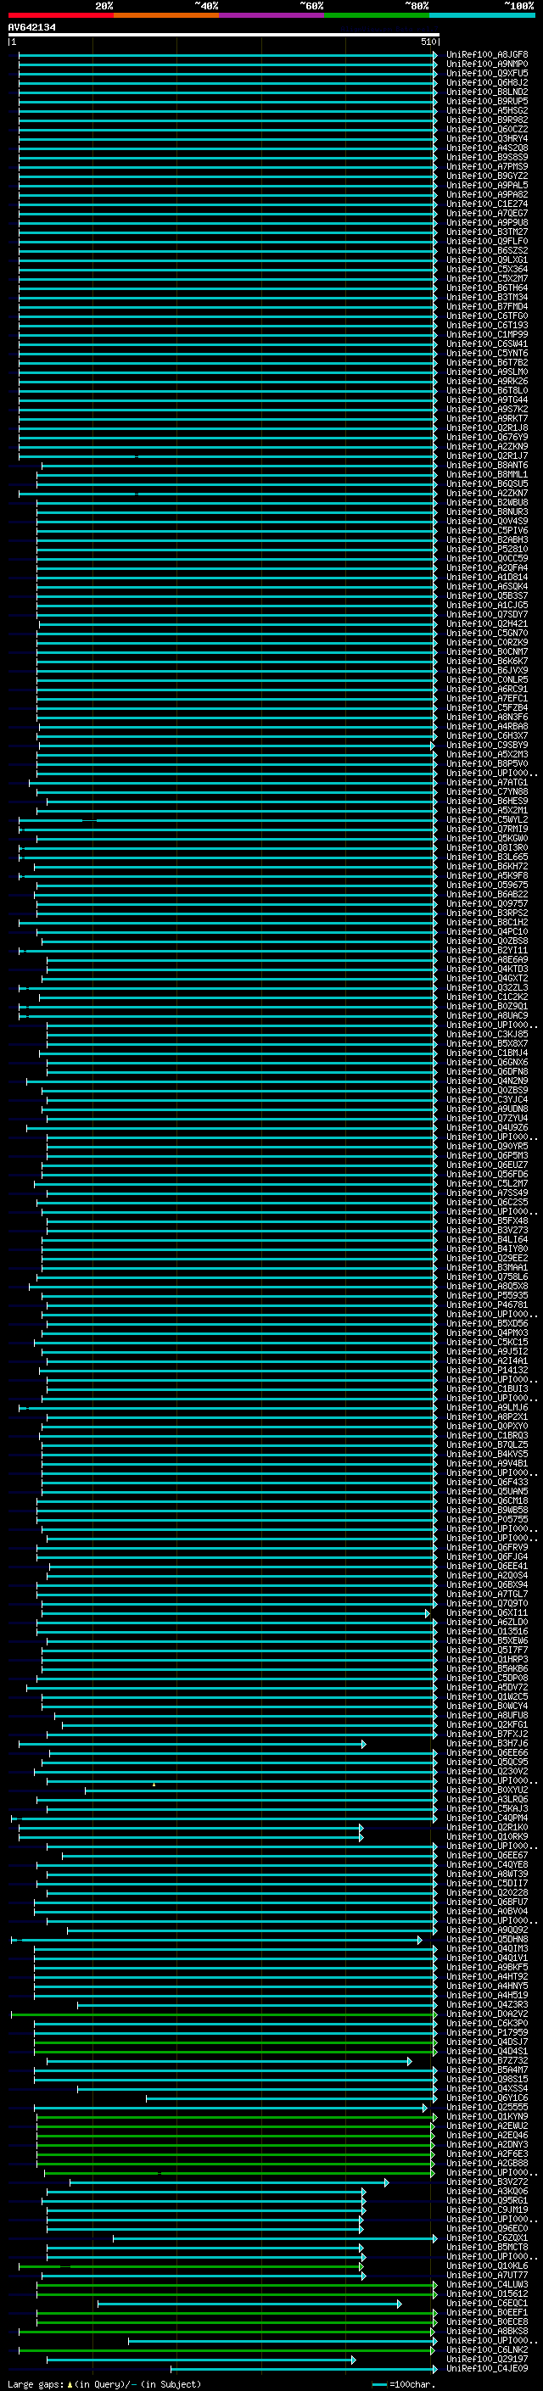Click hit label UniRef100_A7SS49
Viewport: 543px width, 2391px height.
(x=486, y=1193)
